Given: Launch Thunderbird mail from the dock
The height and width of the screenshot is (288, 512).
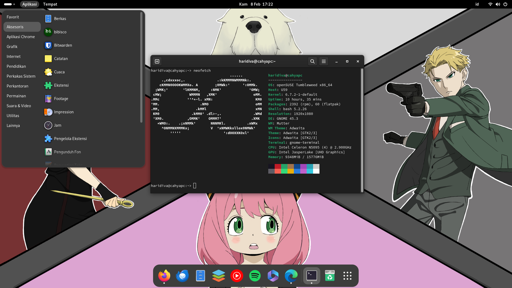Looking at the screenshot, I should click(x=182, y=275).
